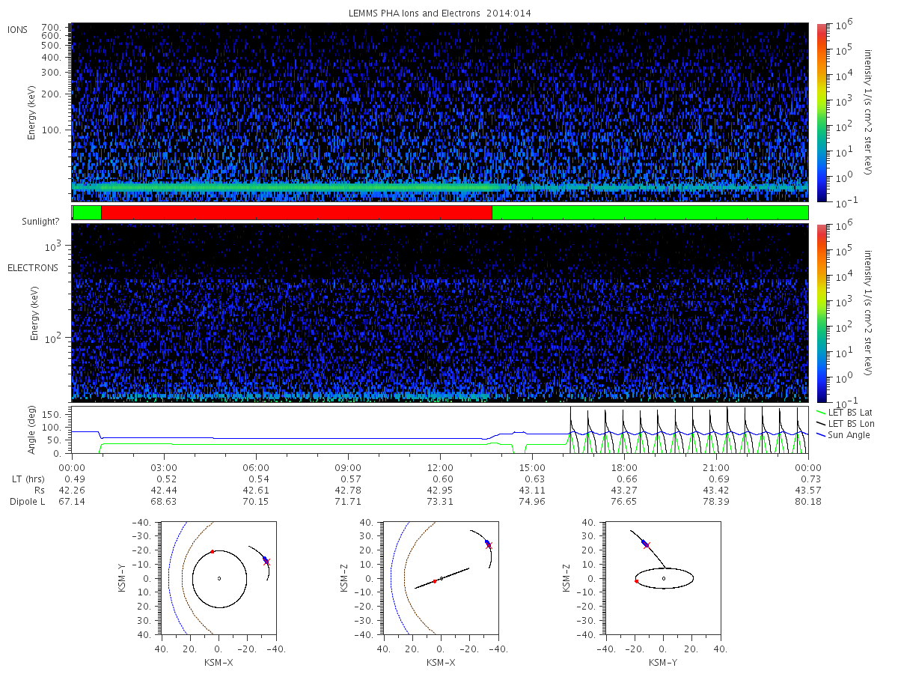Click the red dot in the KSM-Y/KSM-Z plot
This screenshot has width=898, height=674.
pyautogui.click(x=637, y=581)
